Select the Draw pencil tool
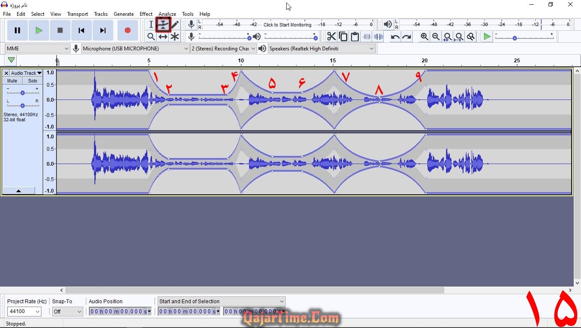 point(175,25)
